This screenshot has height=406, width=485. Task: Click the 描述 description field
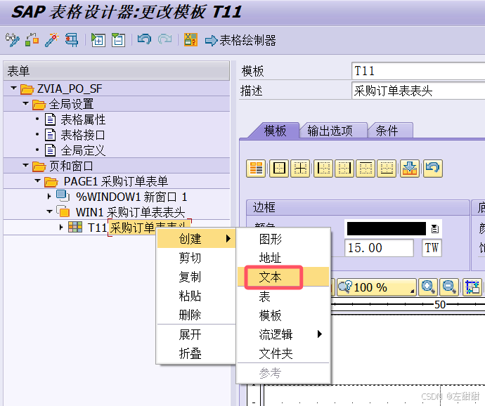[x=418, y=91]
